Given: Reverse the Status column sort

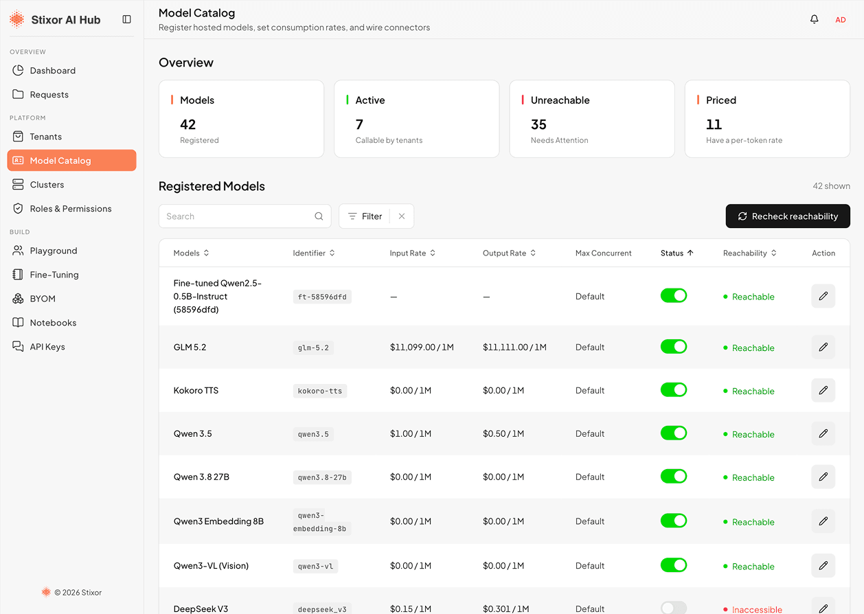Looking at the screenshot, I should pos(677,253).
